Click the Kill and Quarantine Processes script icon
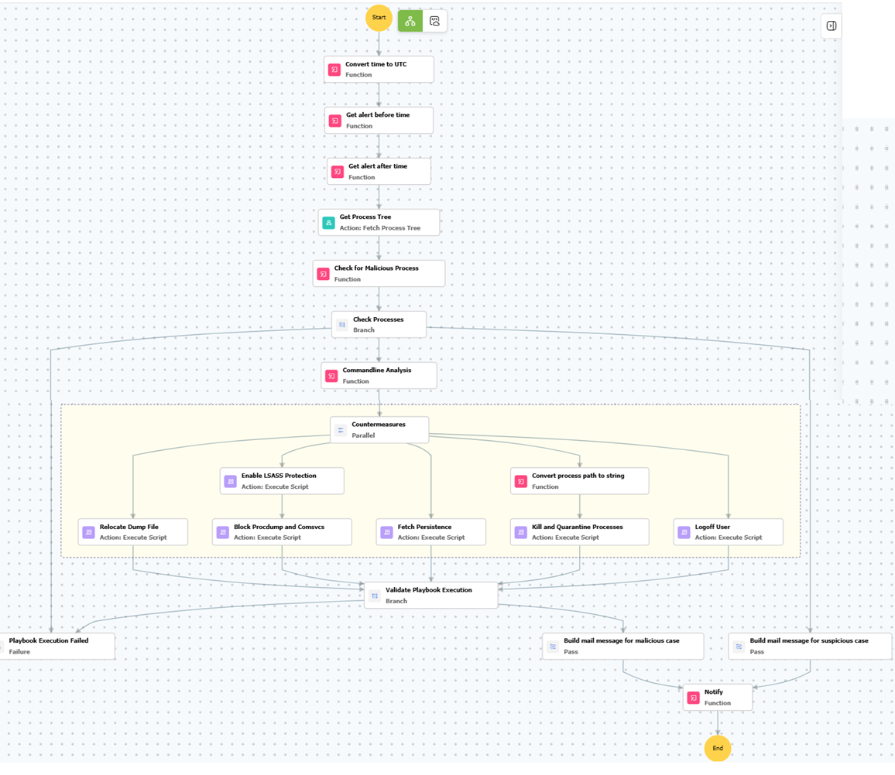The image size is (895, 775). pyautogui.click(x=521, y=532)
